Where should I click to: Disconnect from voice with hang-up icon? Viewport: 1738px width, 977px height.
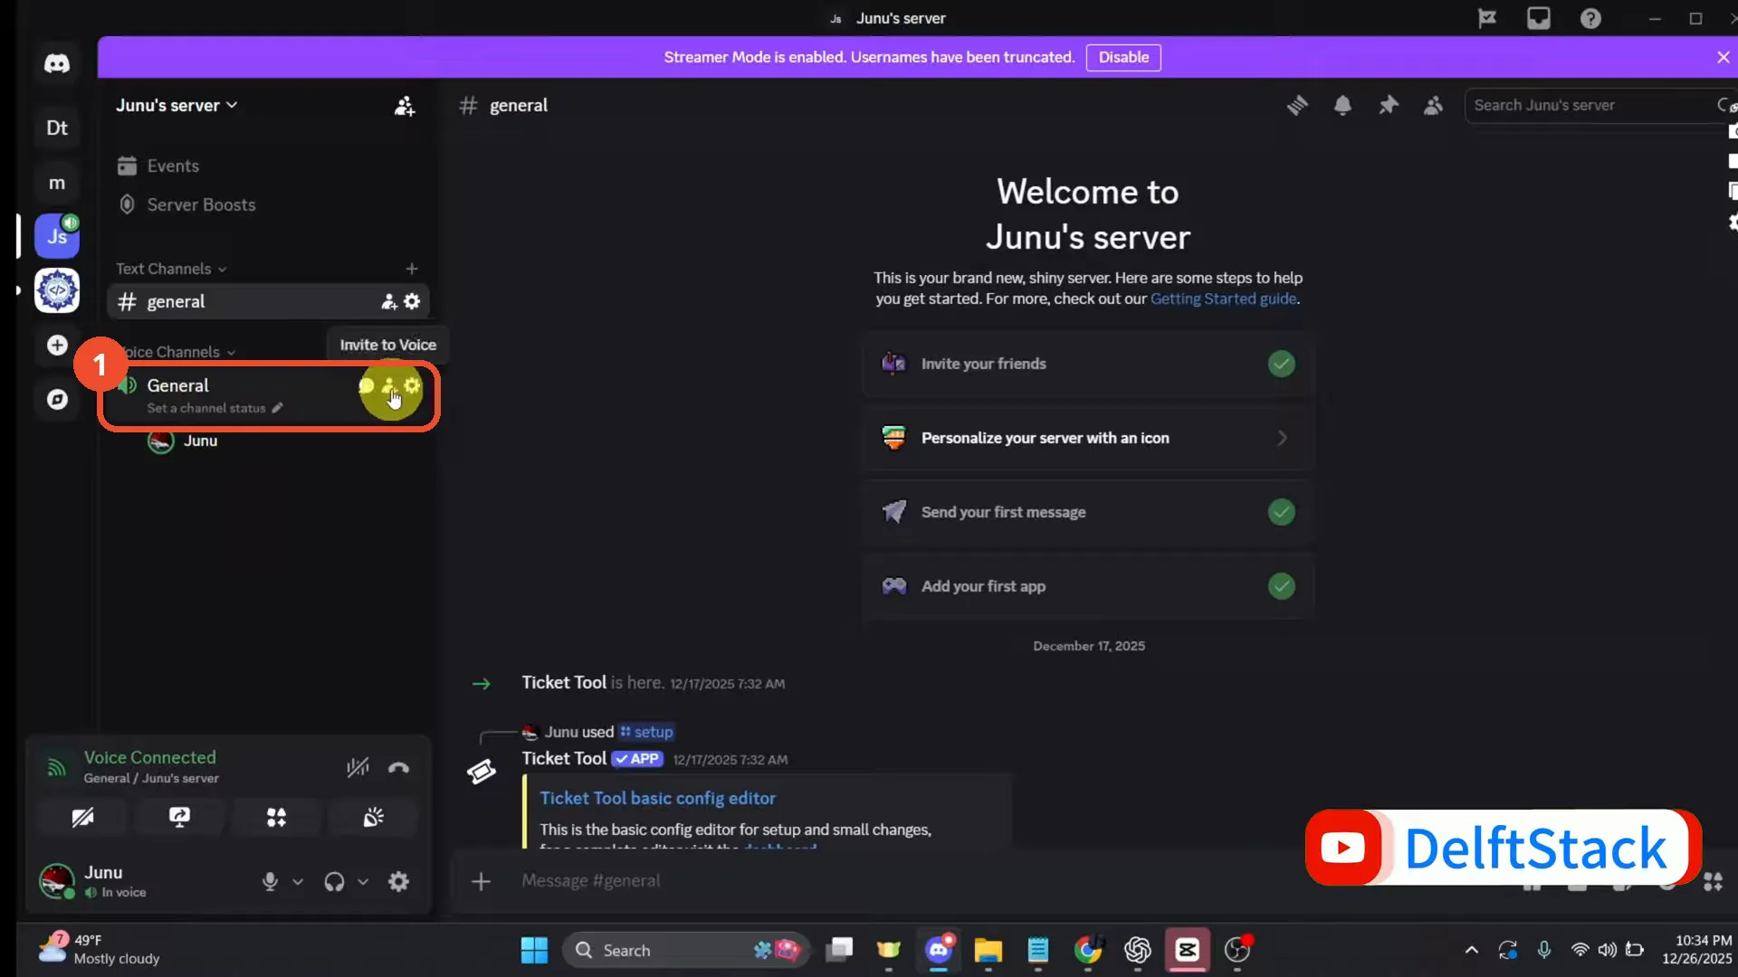(398, 767)
